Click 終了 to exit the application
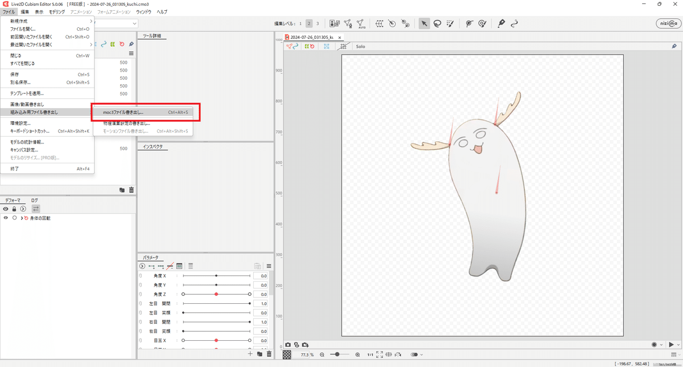 click(48, 169)
